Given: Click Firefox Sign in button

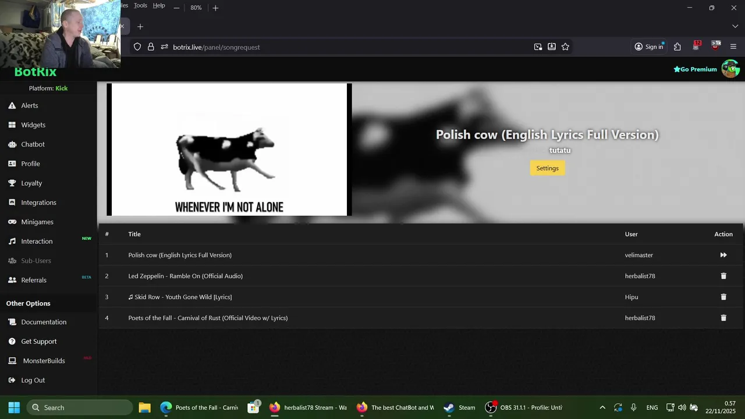Looking at the screenshot, I should (x=649, y=47).
